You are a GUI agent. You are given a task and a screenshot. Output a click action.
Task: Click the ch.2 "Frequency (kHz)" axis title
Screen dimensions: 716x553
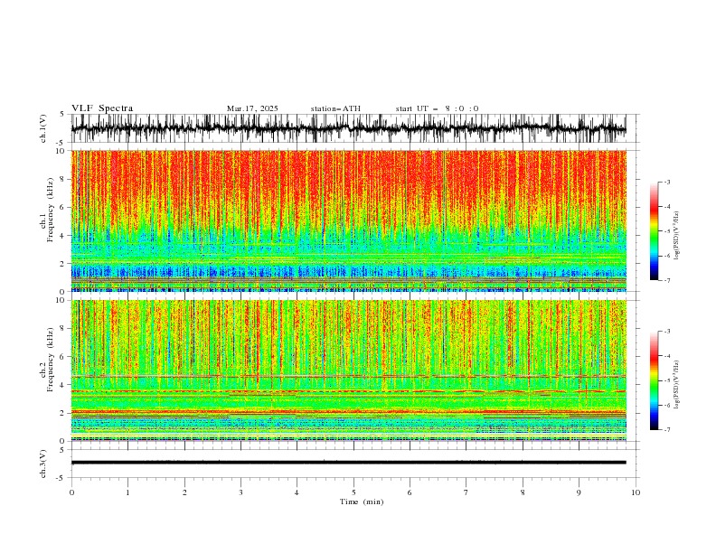[50, 360]
